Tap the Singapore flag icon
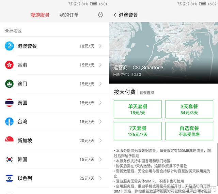Viewport: 218px width, 194px height. tap(9, 140)
